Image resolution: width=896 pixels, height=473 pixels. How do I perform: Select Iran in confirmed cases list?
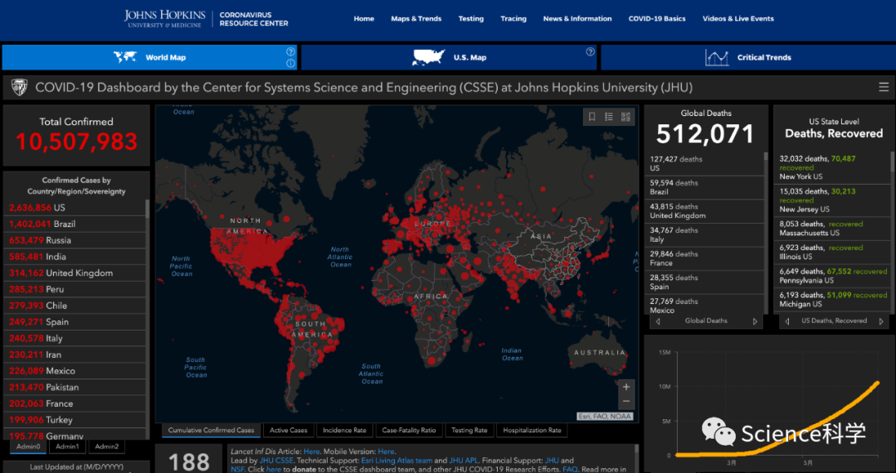point(75,355)
